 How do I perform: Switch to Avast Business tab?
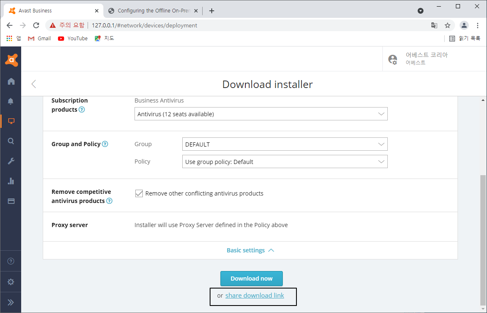pyautogui.click(x=53, y=10)
